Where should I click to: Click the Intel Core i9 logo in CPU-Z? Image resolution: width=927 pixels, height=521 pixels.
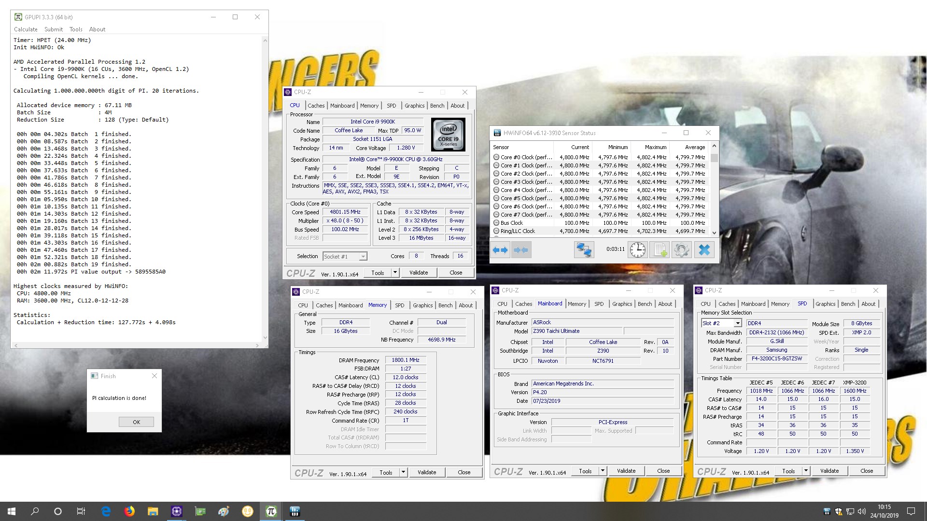(x=448, y=135)
